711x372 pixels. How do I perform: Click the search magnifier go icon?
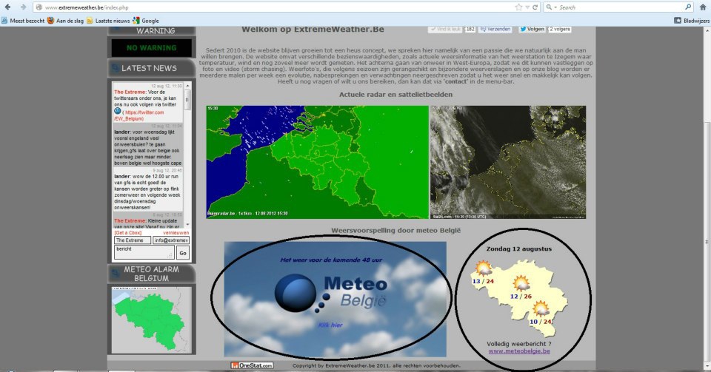pos(688,7)
